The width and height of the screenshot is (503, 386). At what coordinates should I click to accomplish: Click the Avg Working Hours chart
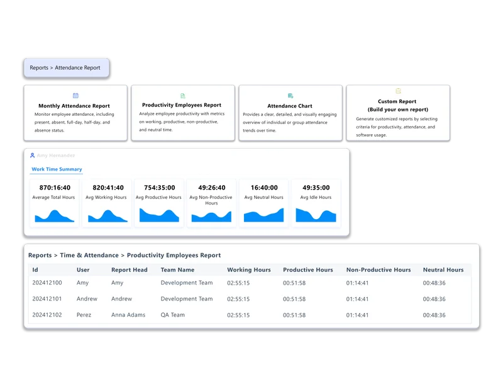click(x=108, y=215)
